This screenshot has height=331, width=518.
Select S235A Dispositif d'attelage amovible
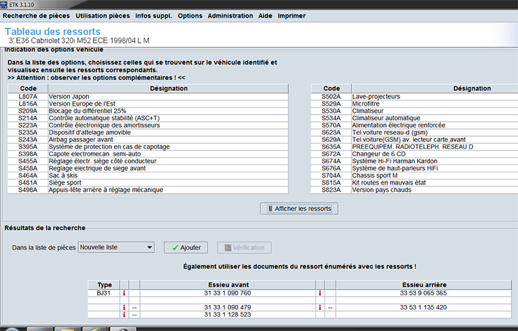click(x=148, y=133)
